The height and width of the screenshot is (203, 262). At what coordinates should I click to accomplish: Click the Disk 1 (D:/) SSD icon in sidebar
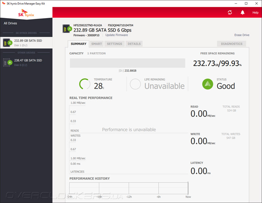pos(8,43)
